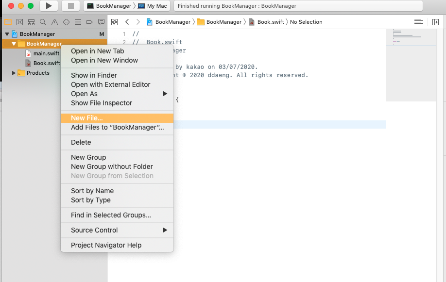Open the Project navigator folder icon
The width and height of the screenshot is (446, 282).
click(x=8, y=22)
